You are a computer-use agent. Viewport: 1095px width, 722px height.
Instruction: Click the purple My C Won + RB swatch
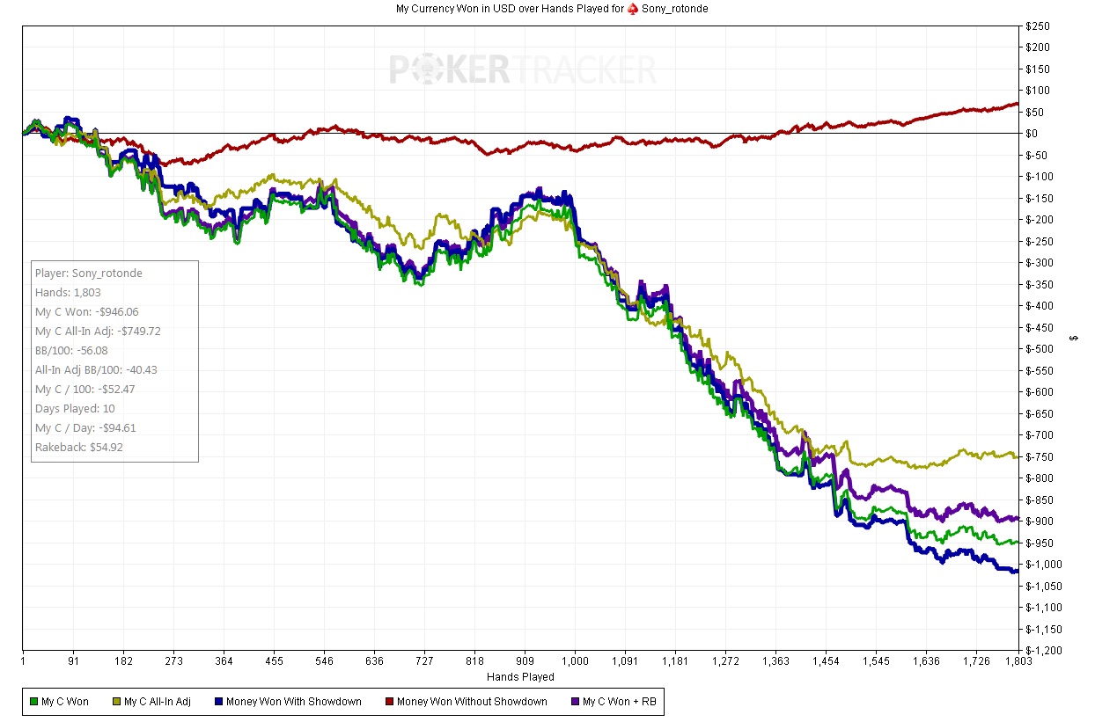click(575, 702)
